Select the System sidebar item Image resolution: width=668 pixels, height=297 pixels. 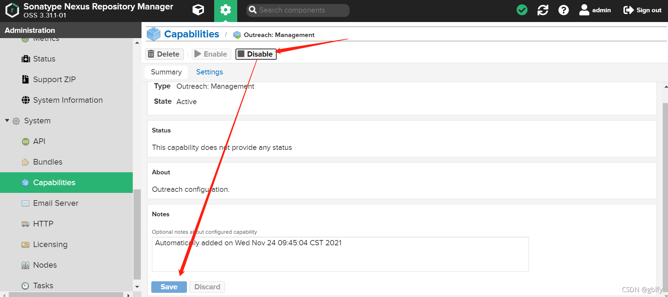click(66, 121)
